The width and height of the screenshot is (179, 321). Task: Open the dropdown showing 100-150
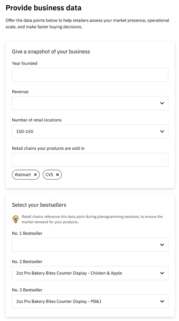click(x=90, y=132)
